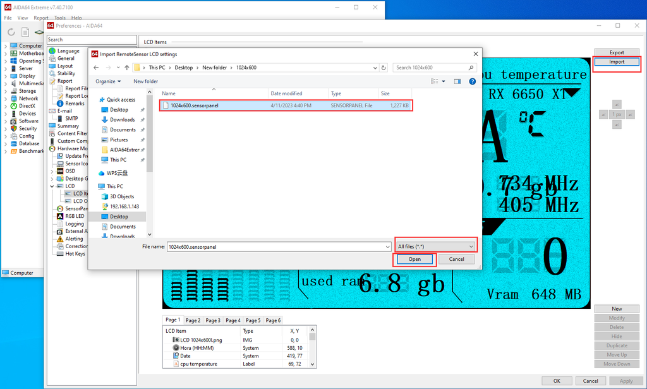The image size is (647, 389).
Task: Switch to the Page 2 tab
Action: [x=193, y=320]
